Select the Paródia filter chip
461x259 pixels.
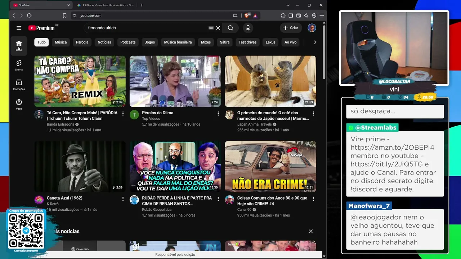coord(82,42)
